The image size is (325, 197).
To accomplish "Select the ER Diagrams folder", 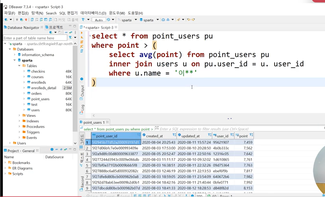I will click(22, 168).
